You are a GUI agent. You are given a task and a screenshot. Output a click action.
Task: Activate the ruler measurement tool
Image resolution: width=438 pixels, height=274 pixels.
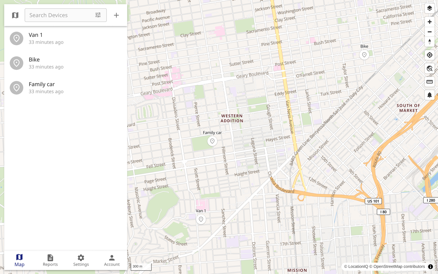point(429,82)
